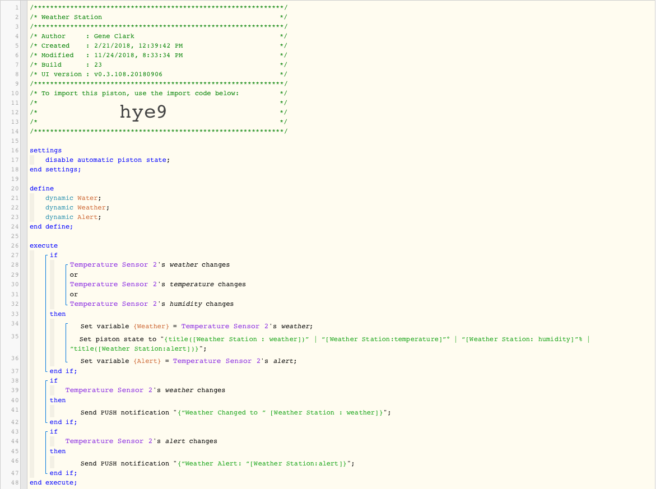Click the define keyword
Image resolution: width=660 pixels, height=489 pixels.
click(x=41, y=189)
